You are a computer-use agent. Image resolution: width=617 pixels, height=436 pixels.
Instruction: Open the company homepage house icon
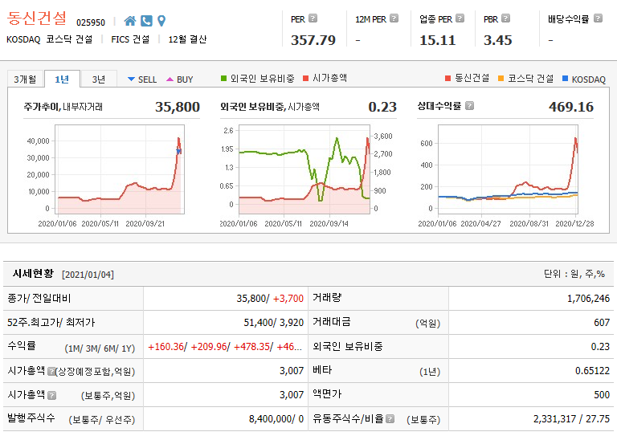coord(129,21)
